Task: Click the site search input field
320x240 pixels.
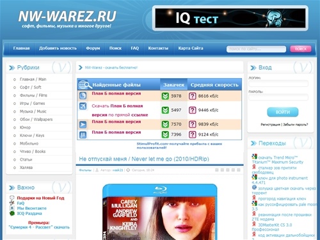Action: pos(256,49)
